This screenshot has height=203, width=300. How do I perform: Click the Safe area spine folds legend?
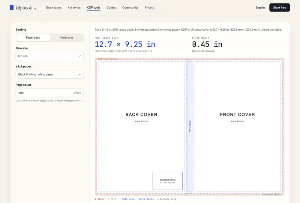click(x=136, y=199)
